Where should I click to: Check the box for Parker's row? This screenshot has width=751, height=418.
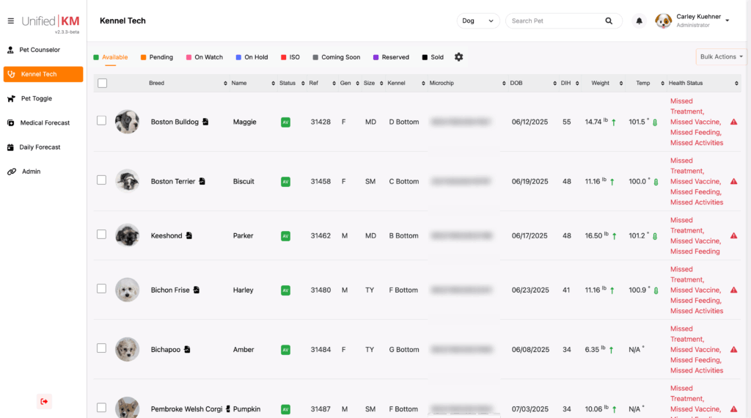tap(101, 234)
